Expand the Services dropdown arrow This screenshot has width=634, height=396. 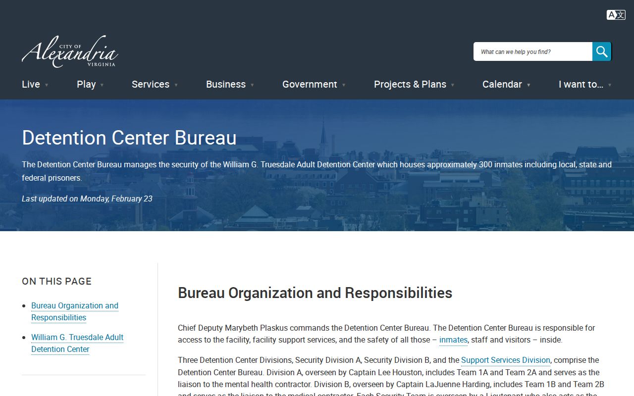176,85
